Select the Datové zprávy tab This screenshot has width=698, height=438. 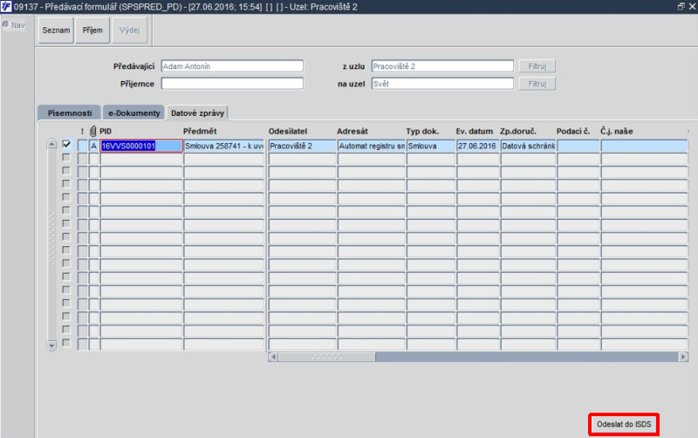[x=198, y=113]
